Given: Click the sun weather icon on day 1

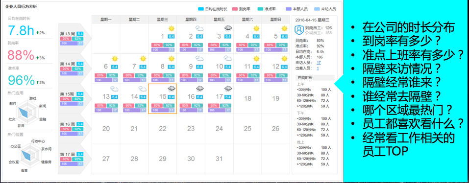Looking at the screenshot, I should [171, 29].
